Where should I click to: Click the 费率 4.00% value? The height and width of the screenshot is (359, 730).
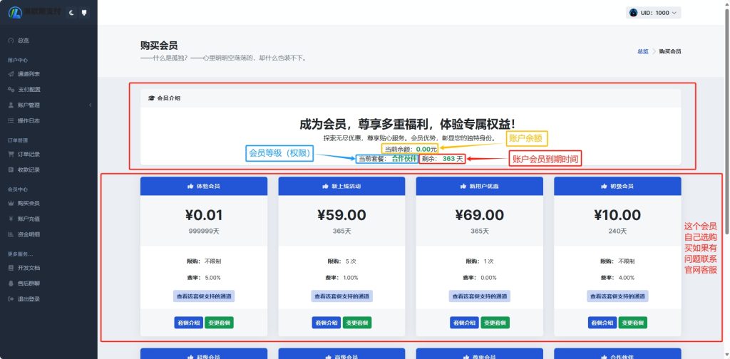626,278
